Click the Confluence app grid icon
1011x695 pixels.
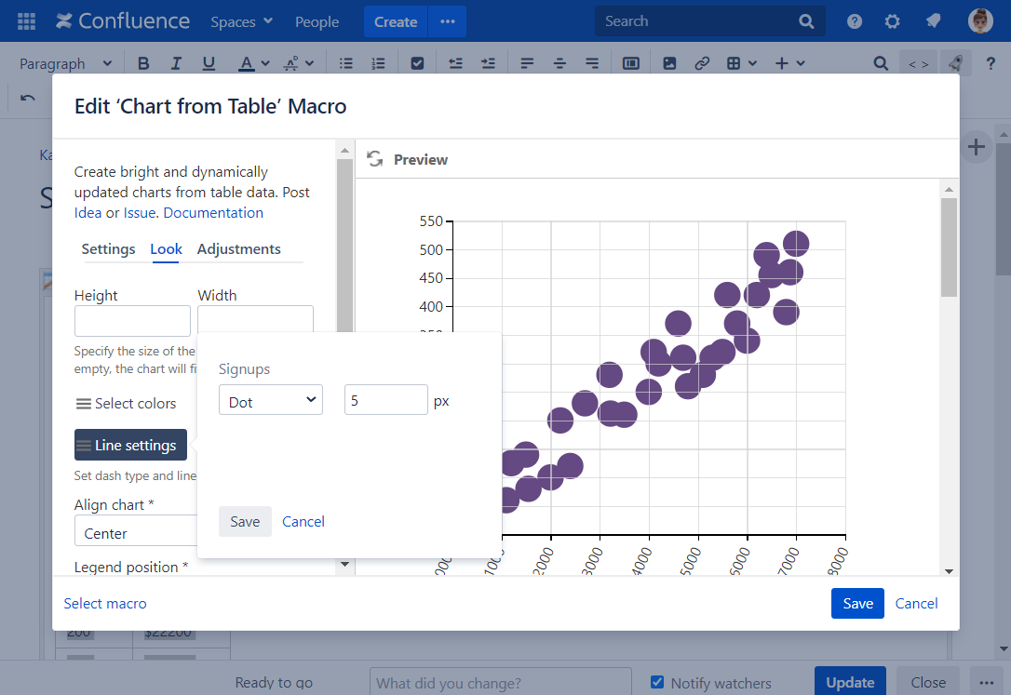[x=24, y=20]
